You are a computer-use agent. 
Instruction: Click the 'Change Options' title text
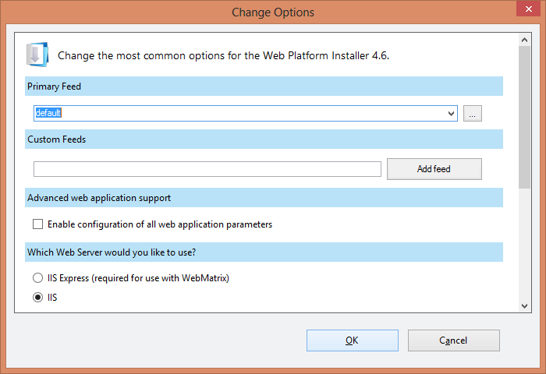tap(273, 12)
